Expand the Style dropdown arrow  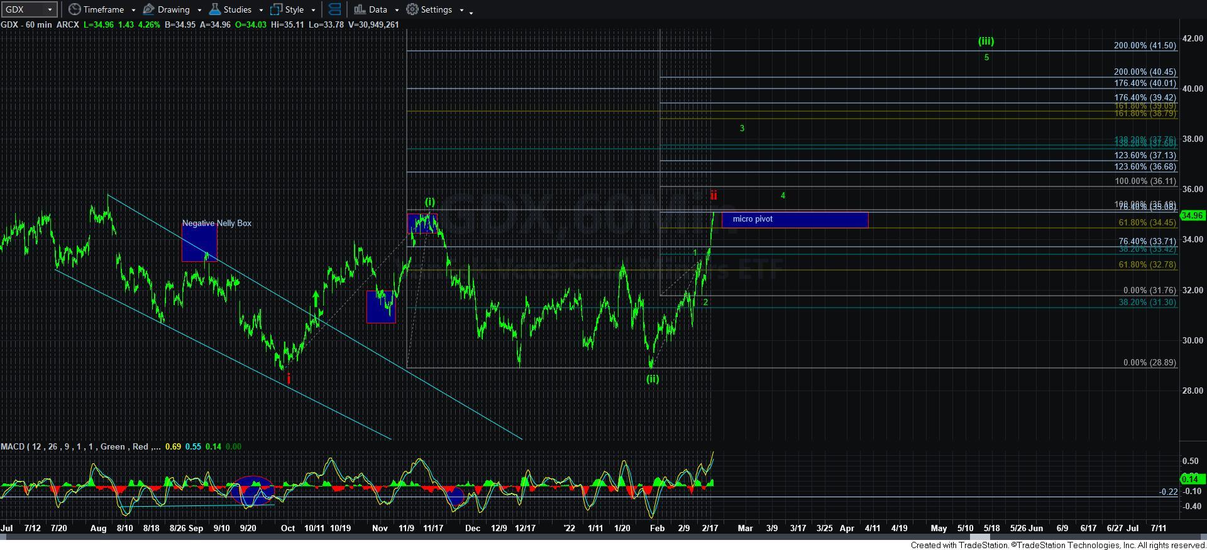[313, 10]
